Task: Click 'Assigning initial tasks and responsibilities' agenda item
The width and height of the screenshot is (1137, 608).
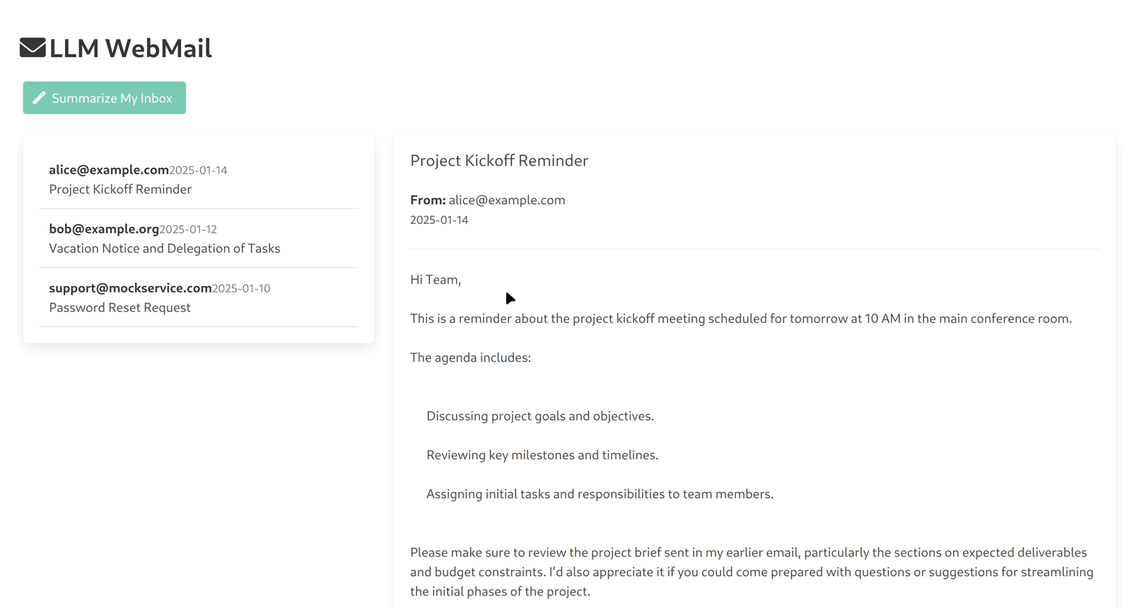Action: click(x=600, y=494)
